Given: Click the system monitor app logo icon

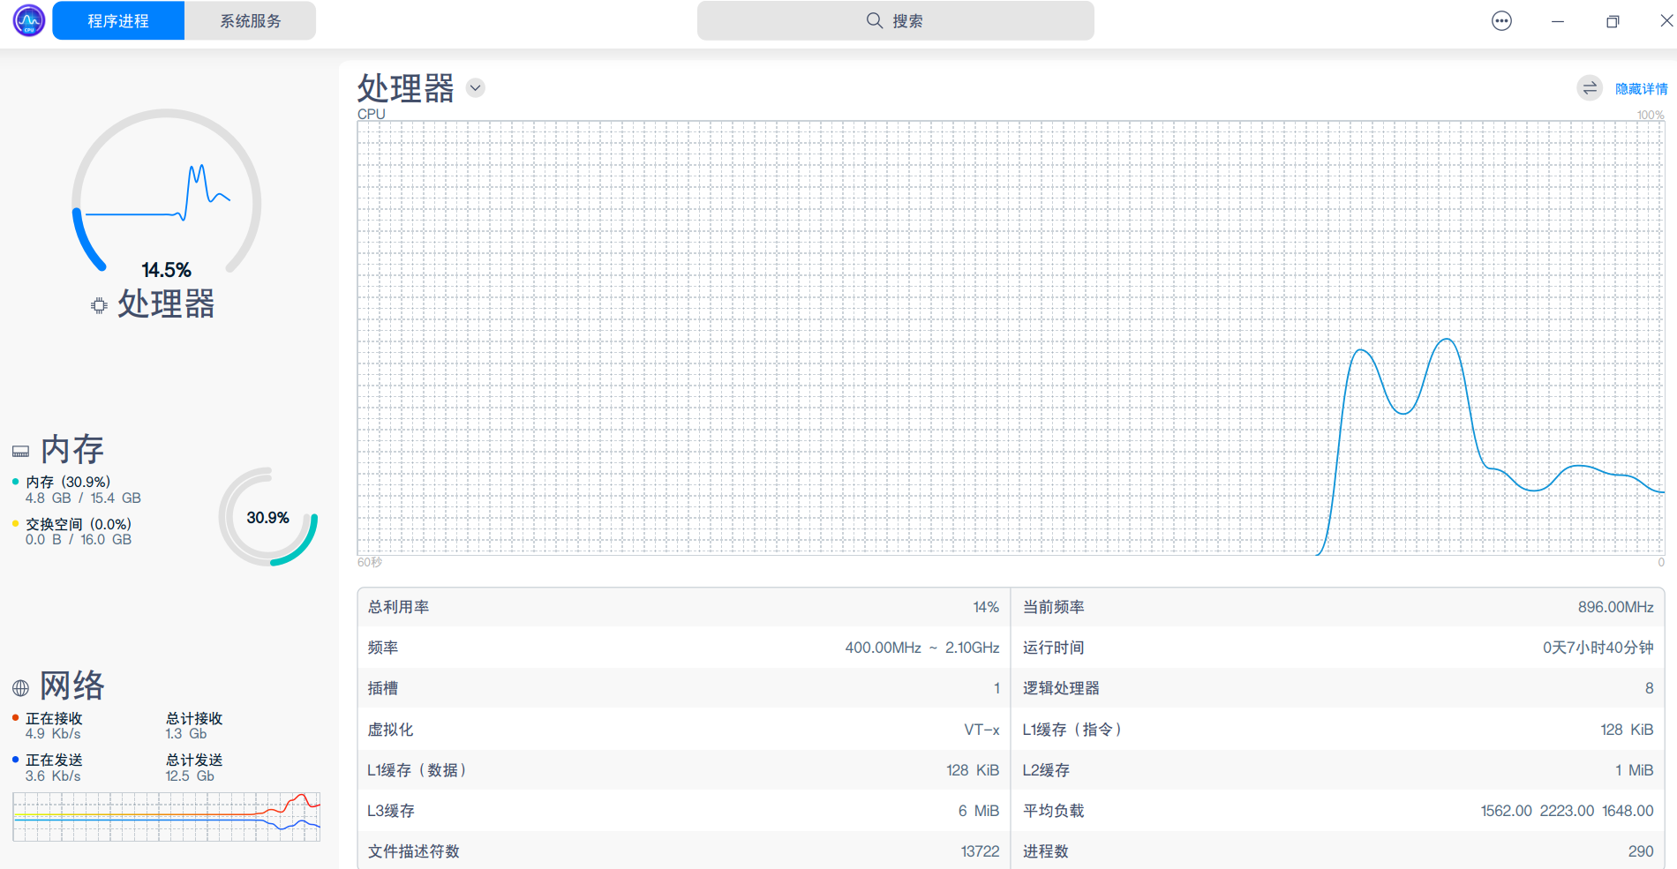Looking at the screenshot, I should tap(28, 19).
